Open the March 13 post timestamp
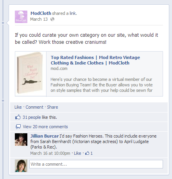Screen dimensions: 172x179 (39, 19)
